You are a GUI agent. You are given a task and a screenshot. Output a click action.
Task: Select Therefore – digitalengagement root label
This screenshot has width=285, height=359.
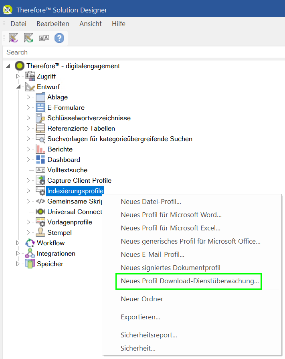tap(73, 66)
